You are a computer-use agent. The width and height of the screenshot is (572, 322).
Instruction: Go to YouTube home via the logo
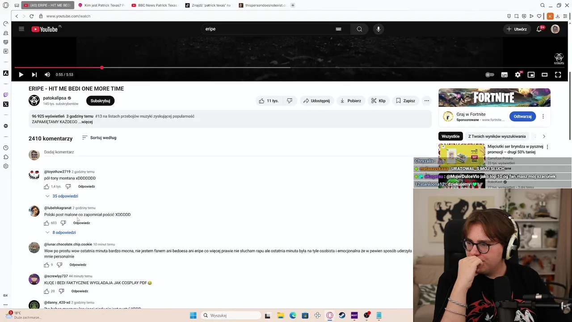coord(45,29)
